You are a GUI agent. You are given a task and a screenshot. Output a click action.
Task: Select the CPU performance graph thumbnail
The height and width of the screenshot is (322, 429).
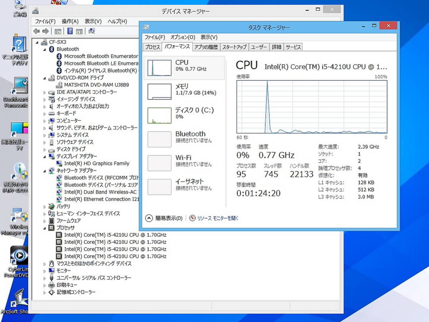(159, 68)
